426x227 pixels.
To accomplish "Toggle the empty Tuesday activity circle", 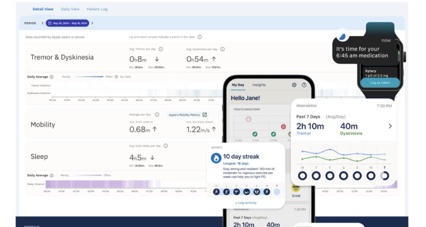I will pos(277,192).
